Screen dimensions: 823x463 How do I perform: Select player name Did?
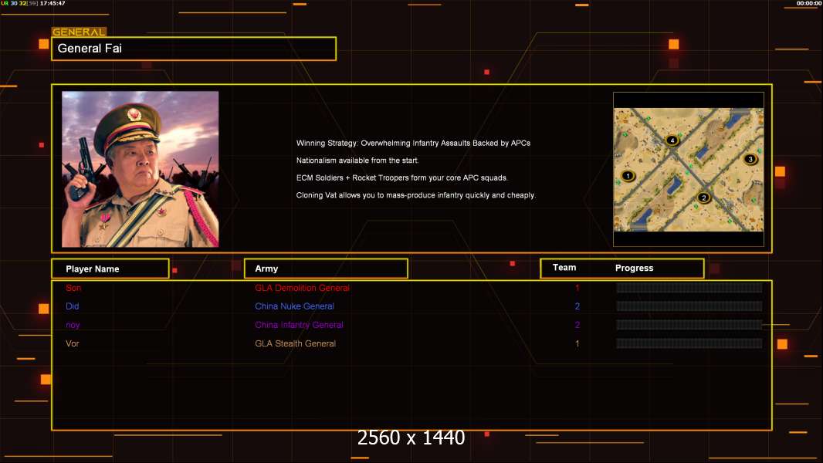73,306
